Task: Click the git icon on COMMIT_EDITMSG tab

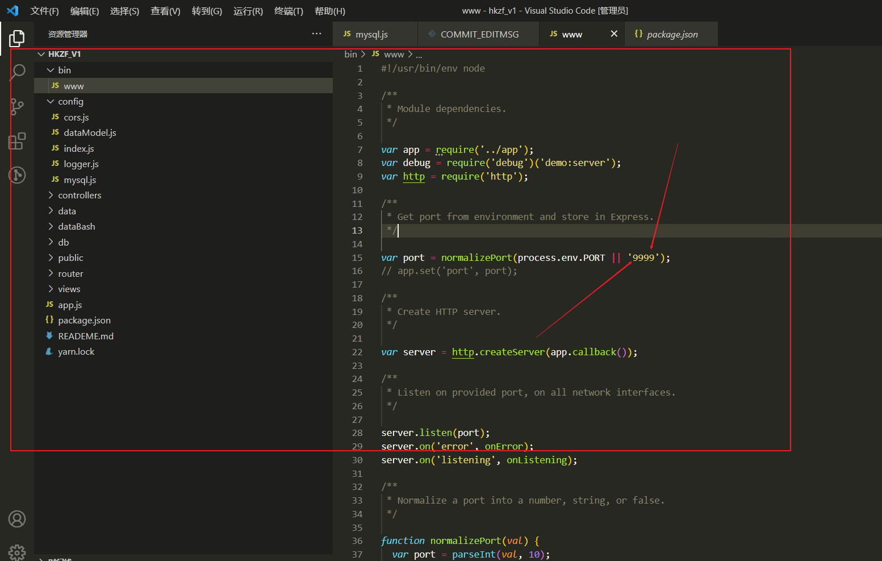Action: (432, 34)
